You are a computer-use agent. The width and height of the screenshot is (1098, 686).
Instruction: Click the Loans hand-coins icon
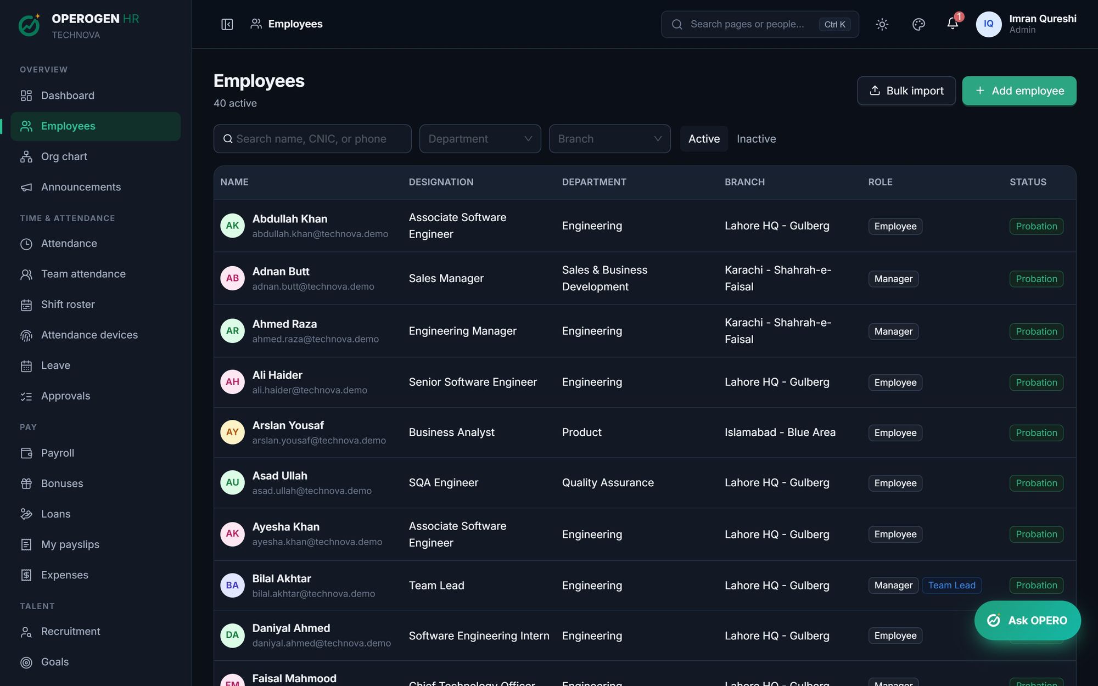click(x=26, y=514)
